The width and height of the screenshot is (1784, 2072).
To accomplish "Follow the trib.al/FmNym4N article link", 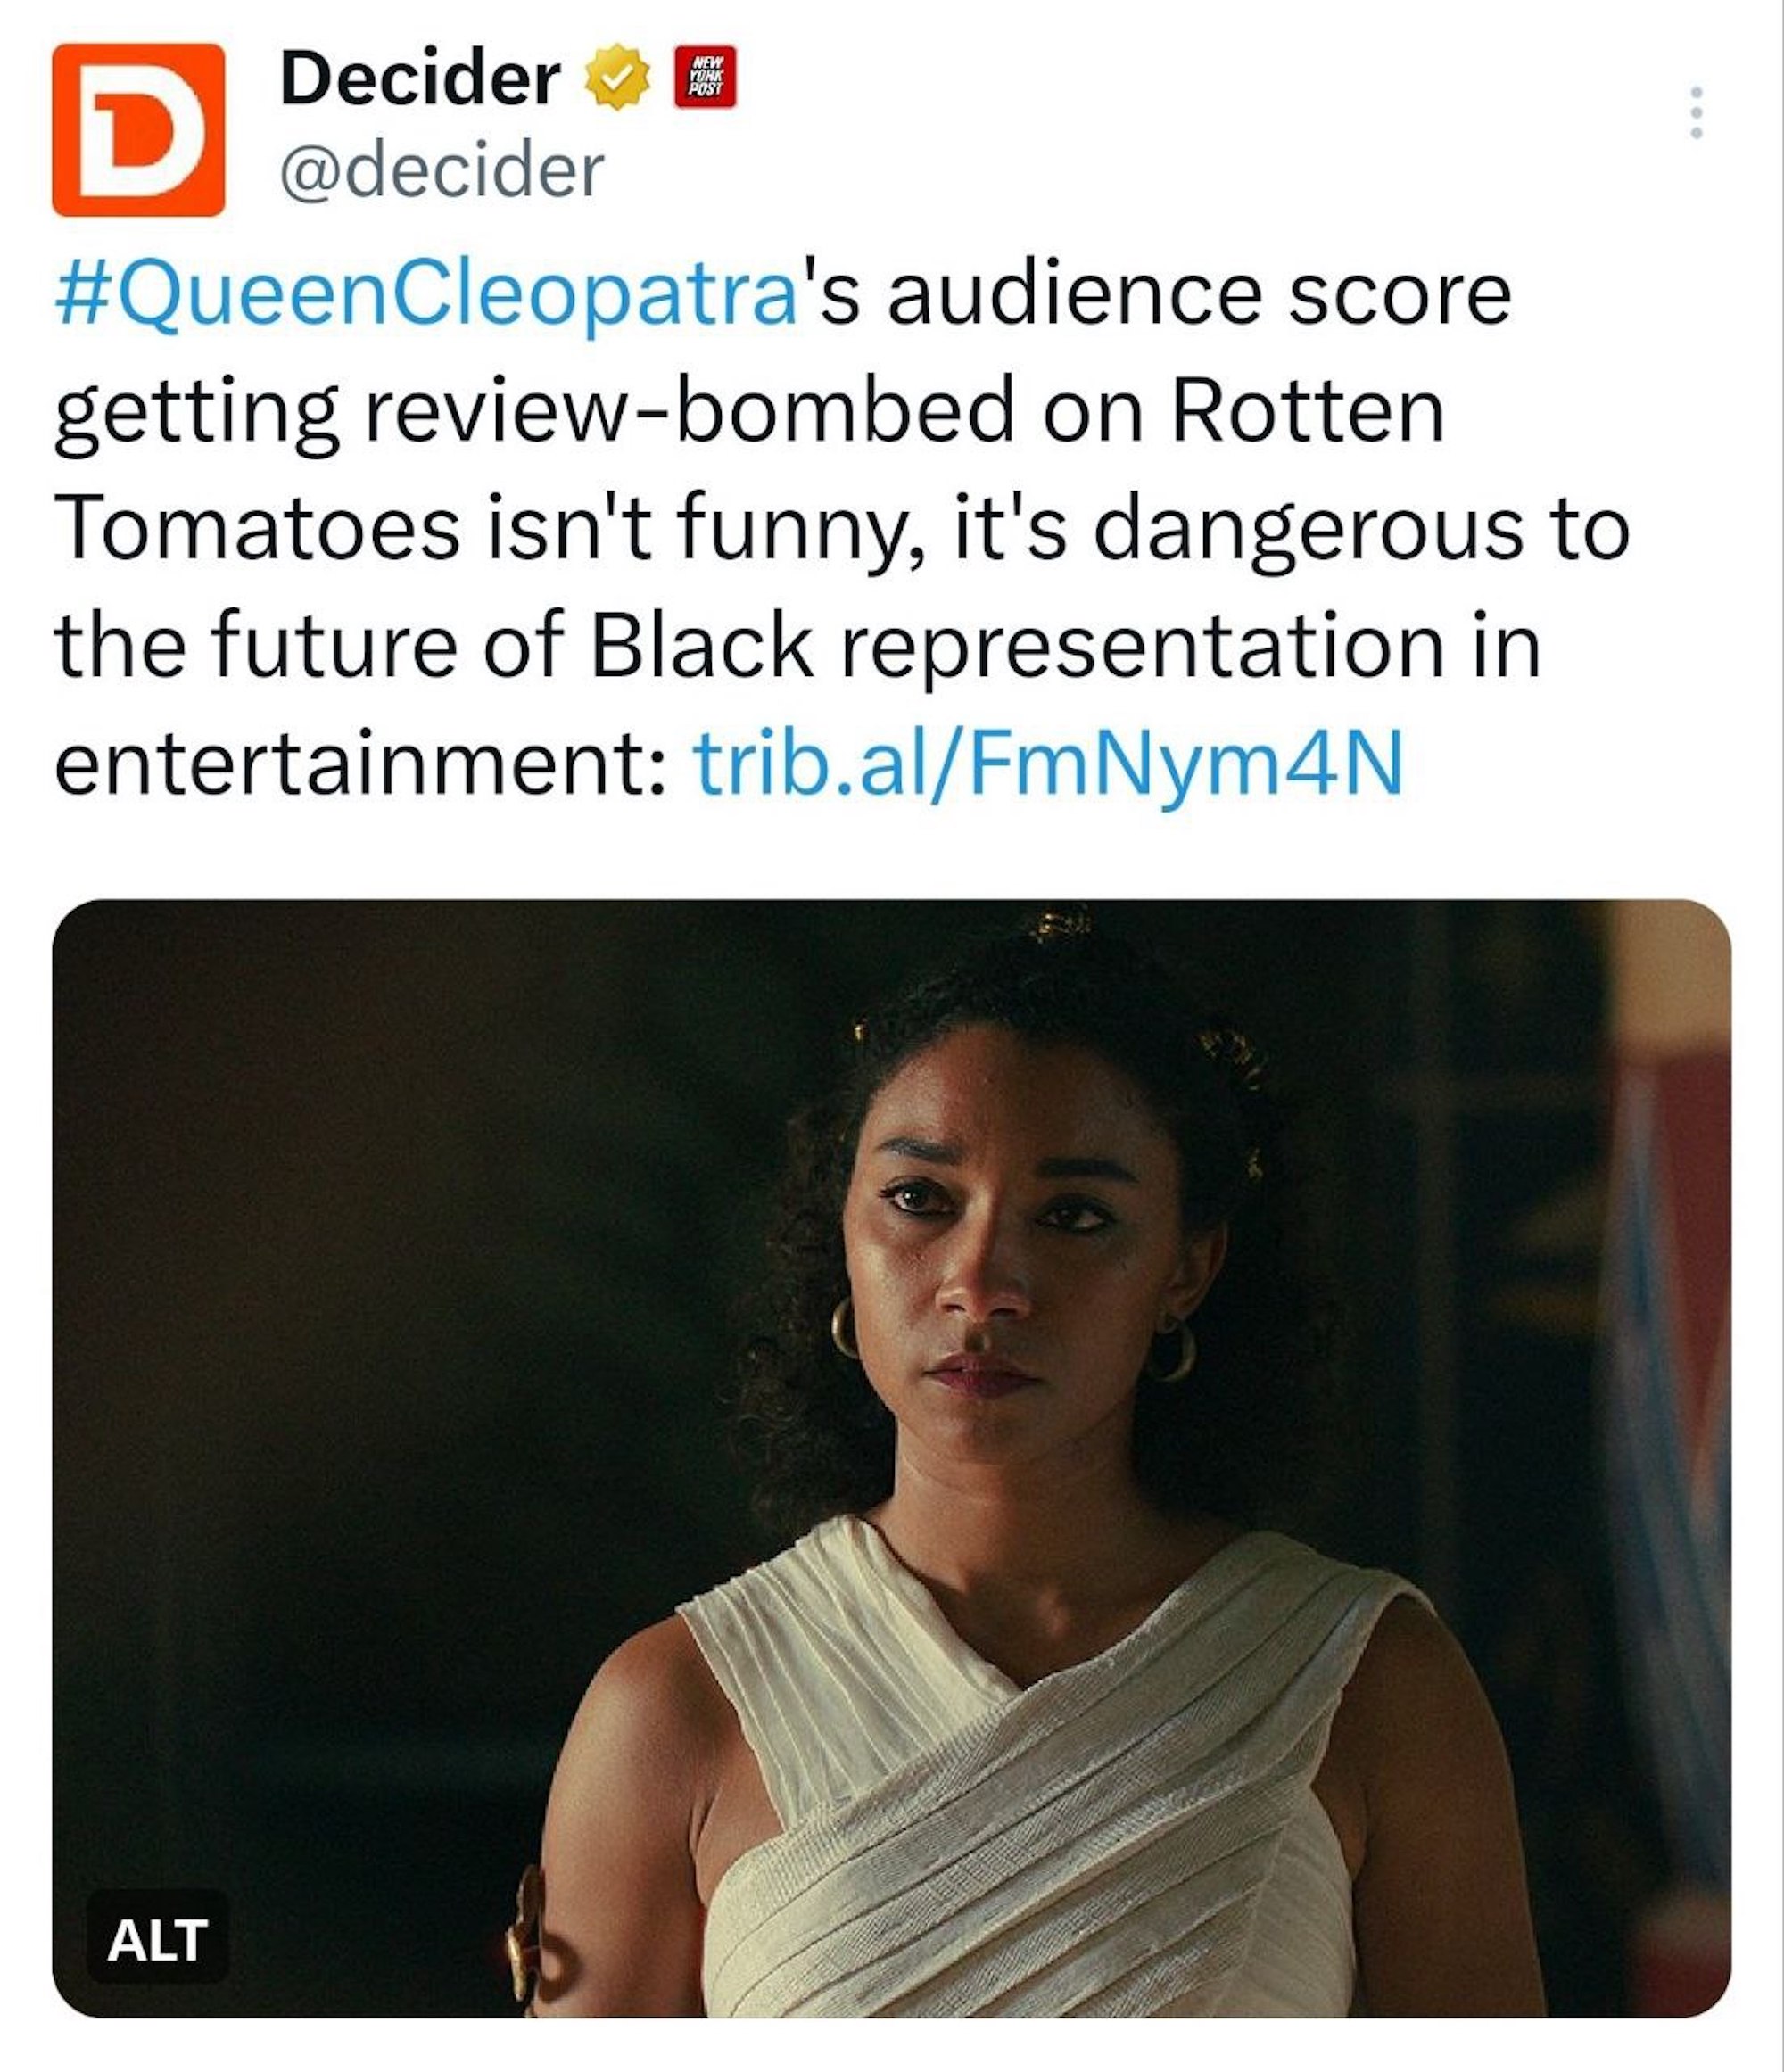I will tap(1048, 764).
